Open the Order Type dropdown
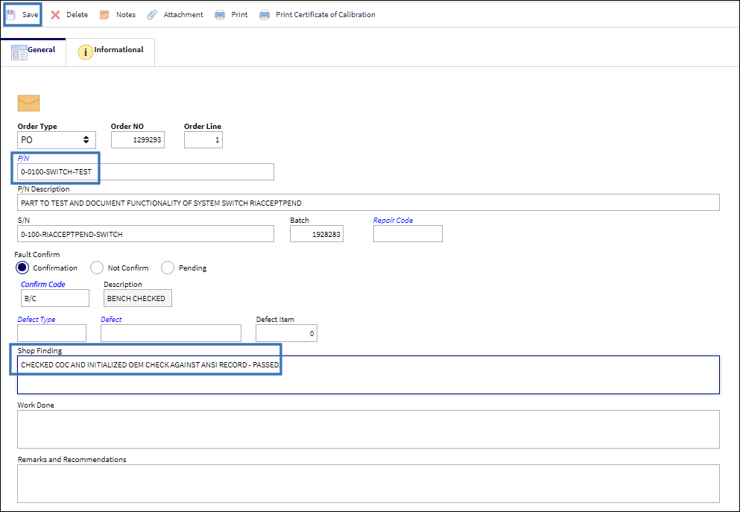740x512 pixels. click(57, 139)
